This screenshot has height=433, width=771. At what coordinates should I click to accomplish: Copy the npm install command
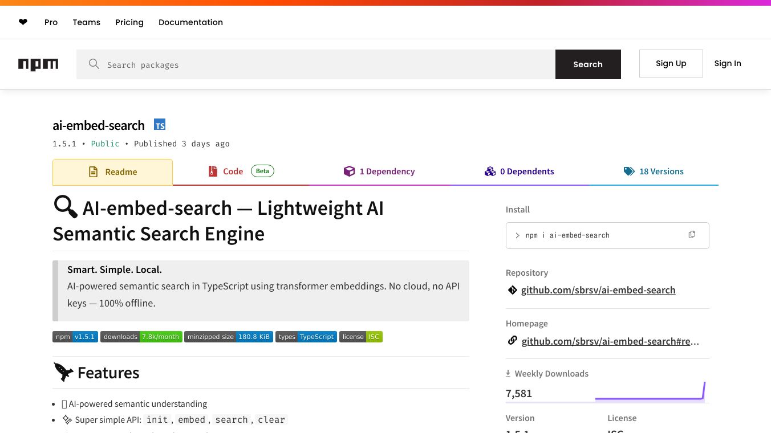tap(692, 235)
